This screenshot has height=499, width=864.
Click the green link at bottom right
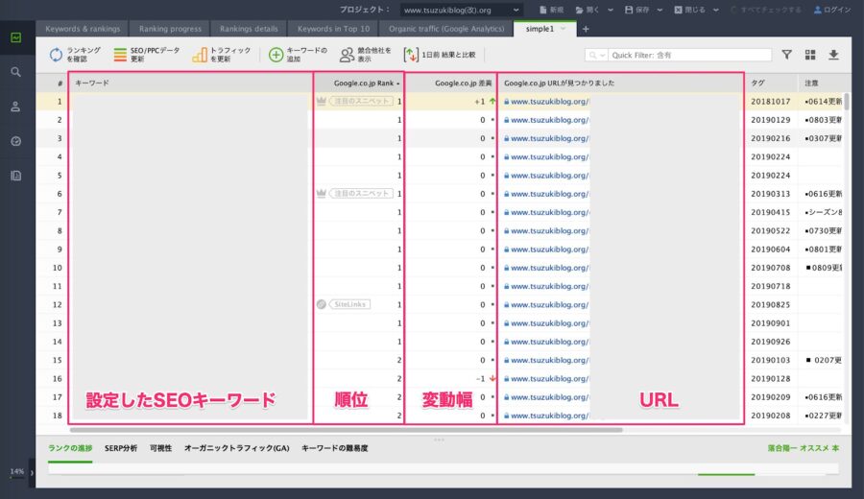[x=803, y=448]
